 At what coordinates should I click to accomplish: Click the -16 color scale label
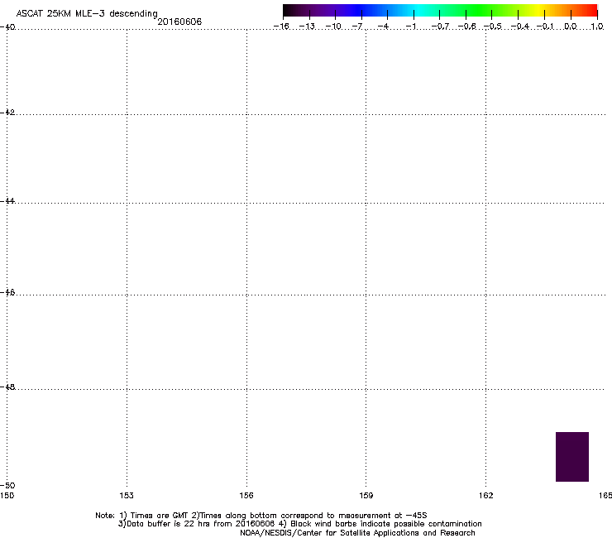(x=281, y=26)
